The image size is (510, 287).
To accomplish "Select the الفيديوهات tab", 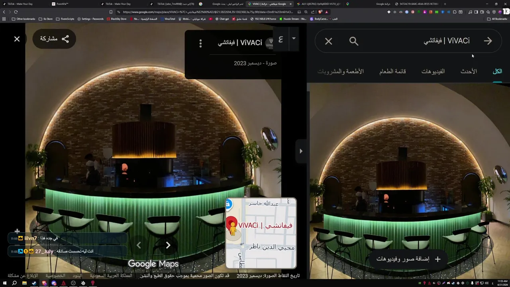I will 433,71.
